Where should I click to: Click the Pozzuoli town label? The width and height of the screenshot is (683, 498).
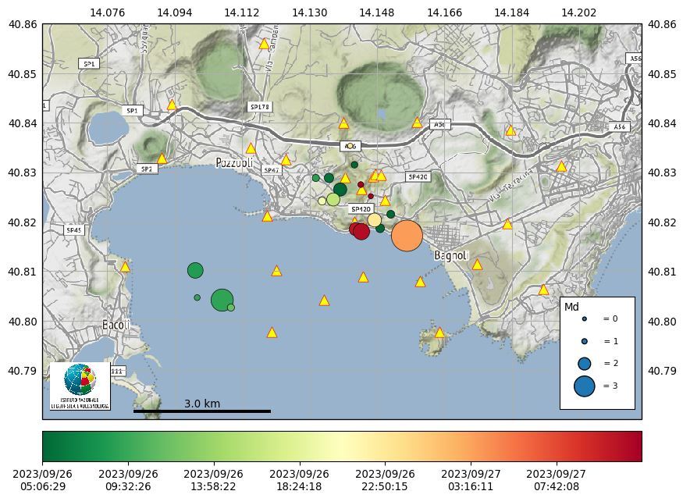(235, 162)
